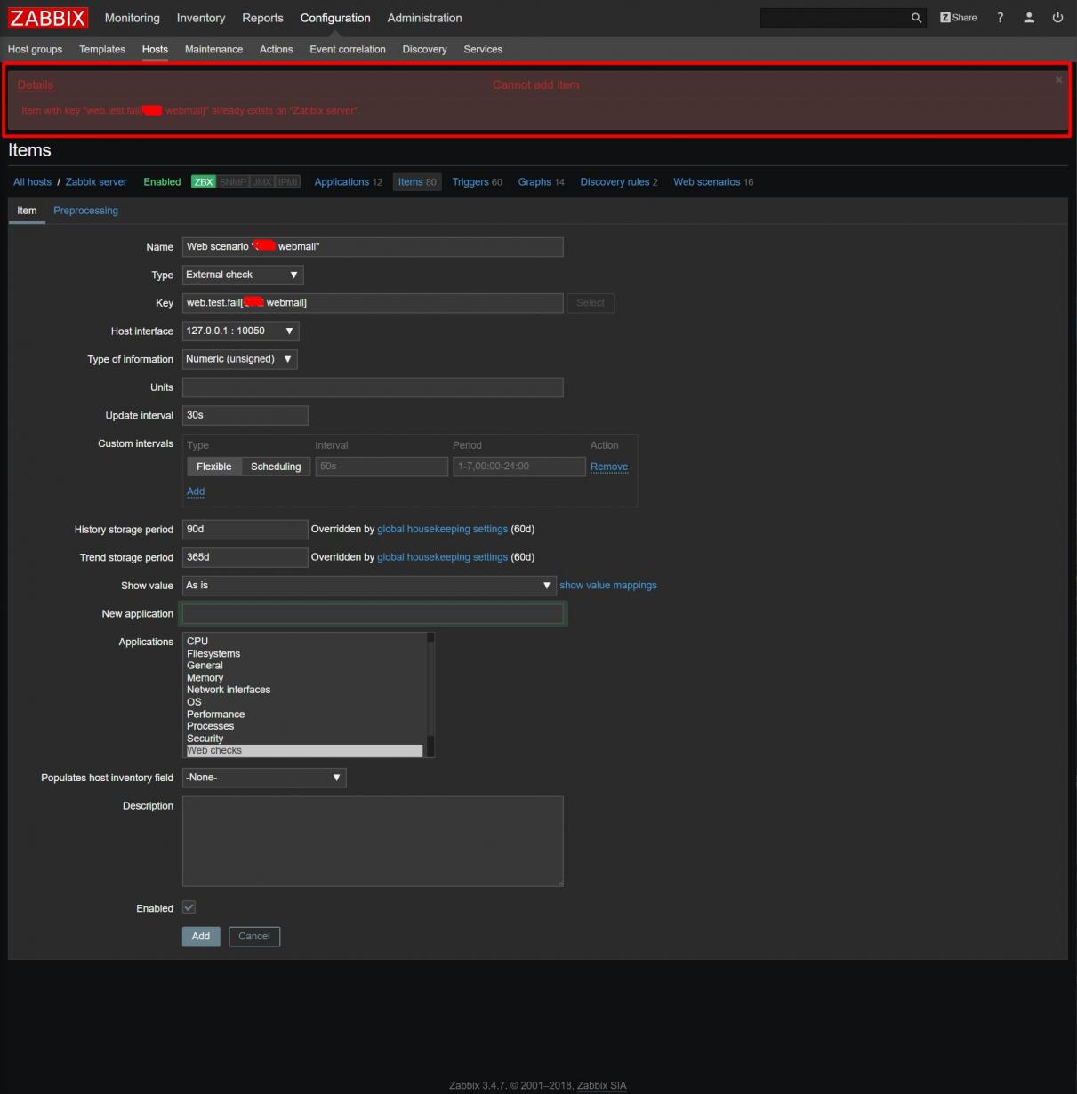Viewport: 1077px width, 1094px height.
Task: Open the Zabbix Share link
Action: [x=958, y=18]
